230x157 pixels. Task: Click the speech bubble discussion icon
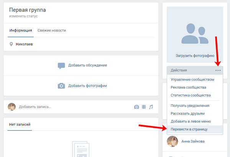coord(61,65)
